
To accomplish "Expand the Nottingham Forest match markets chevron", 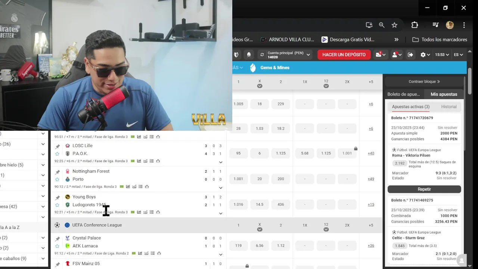I will (x=221, y=188).
